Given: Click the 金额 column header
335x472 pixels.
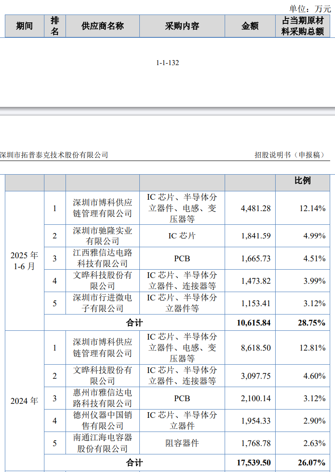Looking at the screenshot, I should pos(250,26).
